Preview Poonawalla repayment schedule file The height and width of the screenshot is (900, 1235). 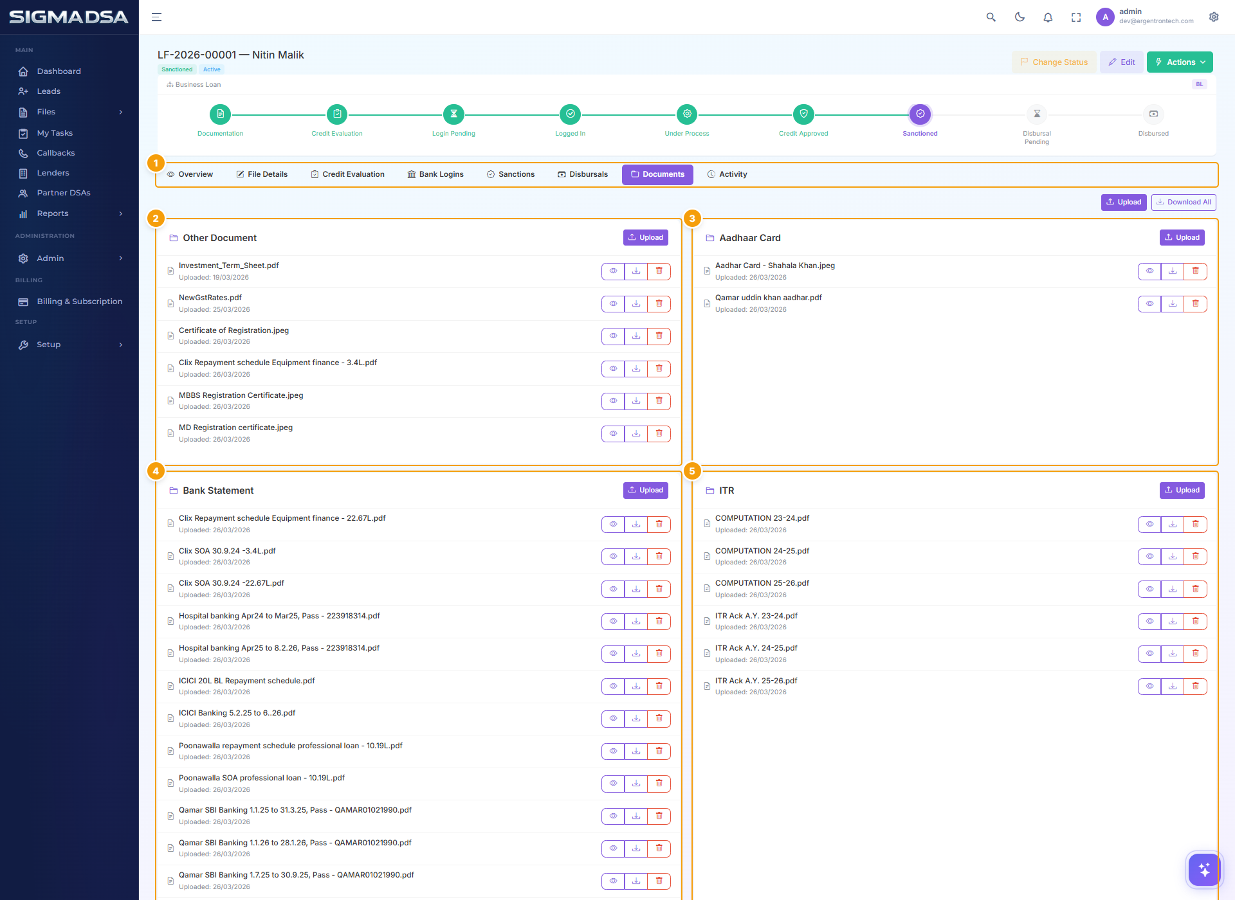[x=613, y=751]
